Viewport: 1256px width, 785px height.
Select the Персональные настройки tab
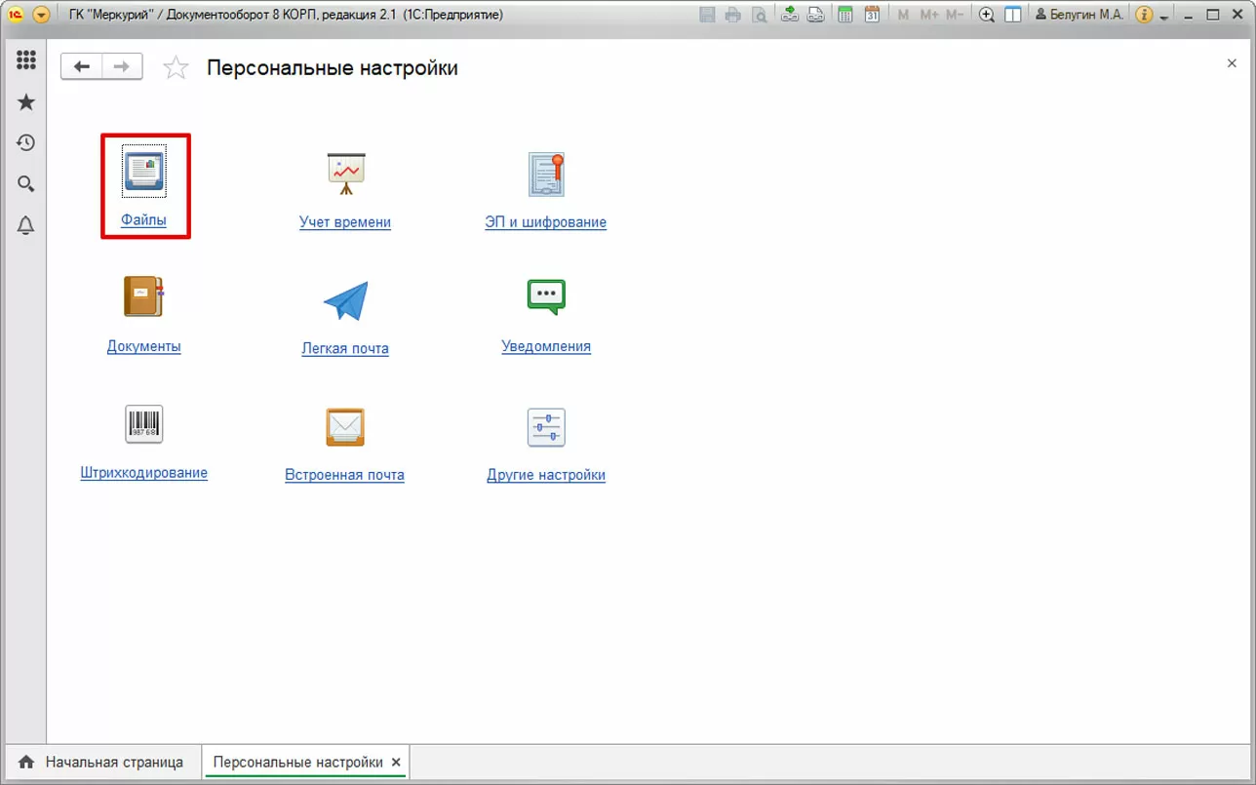(x=297, y=762)
